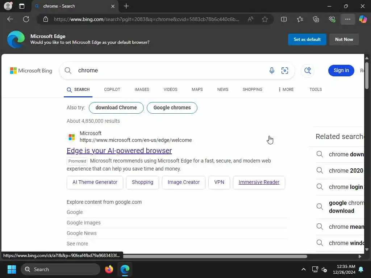Open the Google News link

[x=82, y=233]
